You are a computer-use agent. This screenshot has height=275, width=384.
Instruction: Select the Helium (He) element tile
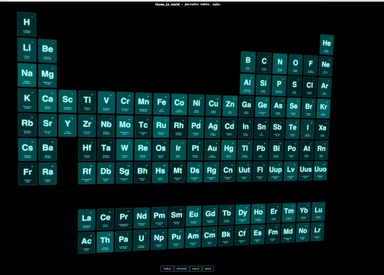326,45
